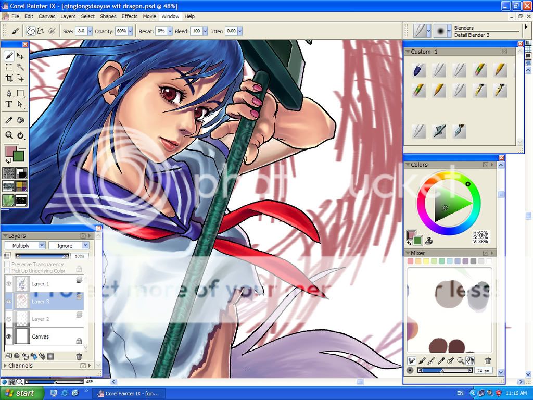Select the Paint Bucket tool
The width and height of the screenshot is (533, 400).
click(x=20, y=120)
